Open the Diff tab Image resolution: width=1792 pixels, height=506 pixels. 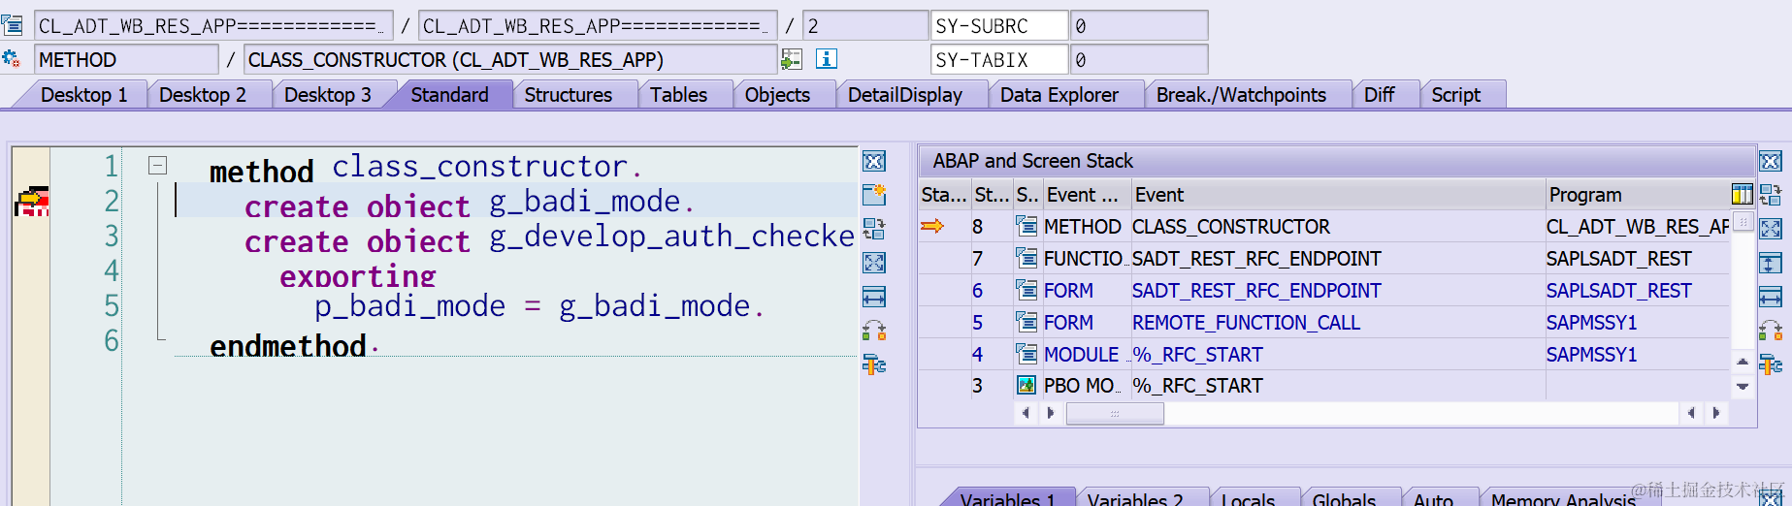[1379, 95]
